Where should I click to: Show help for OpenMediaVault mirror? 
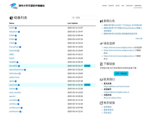[x=25, y=70]
